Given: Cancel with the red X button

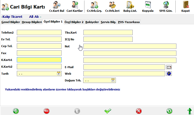Looking at the screenshot, I should click(139, 111).
